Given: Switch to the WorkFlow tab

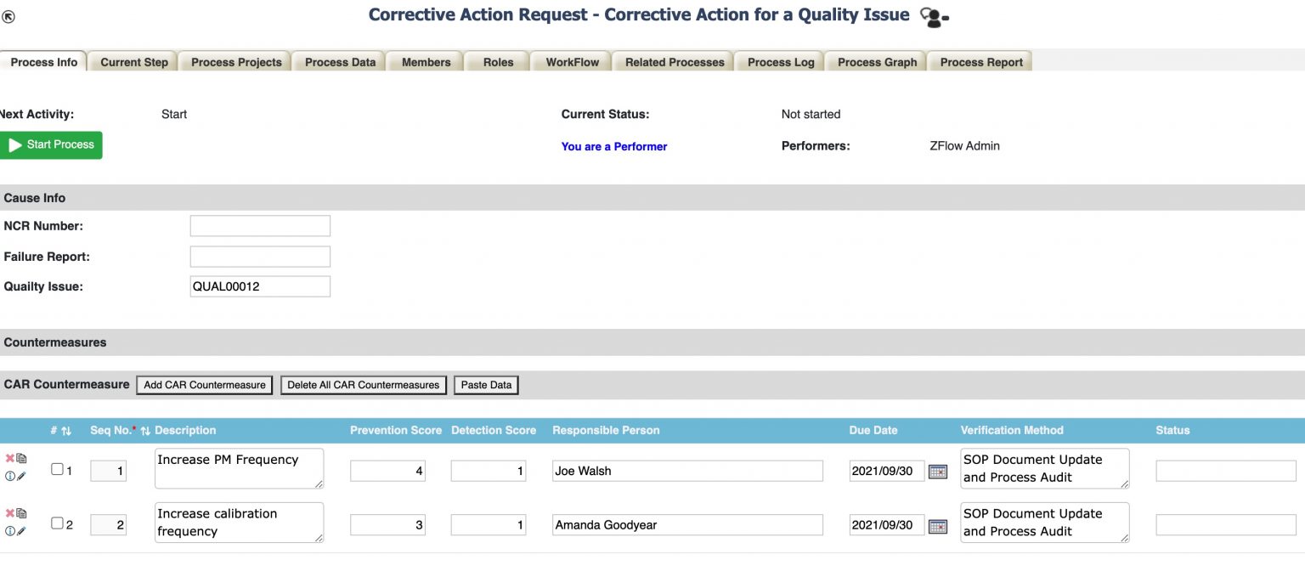Looking at the screenshot, I should [572, 62].
